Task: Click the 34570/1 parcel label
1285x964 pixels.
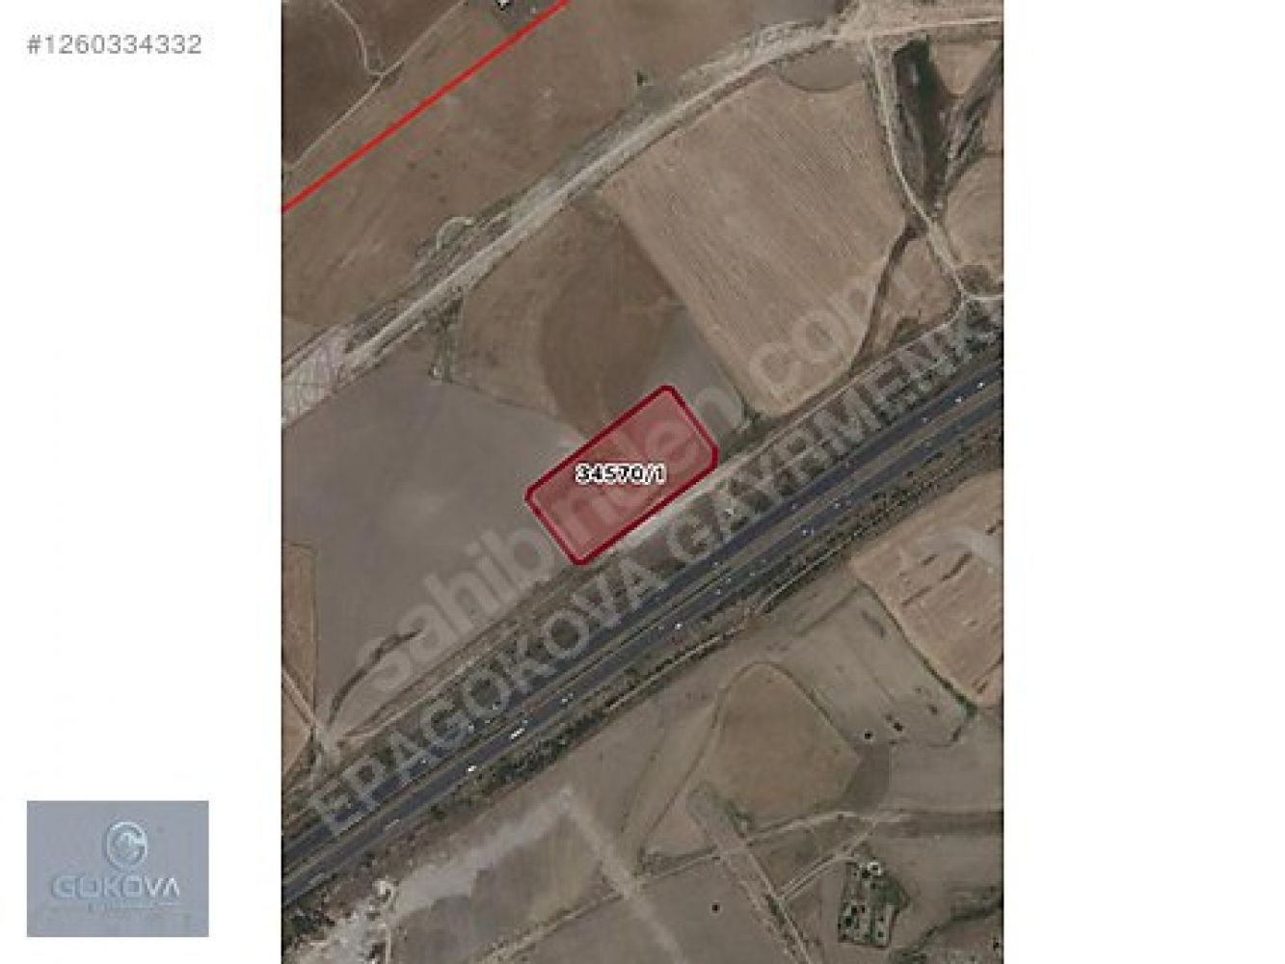Action: click(x=621, y=474)
